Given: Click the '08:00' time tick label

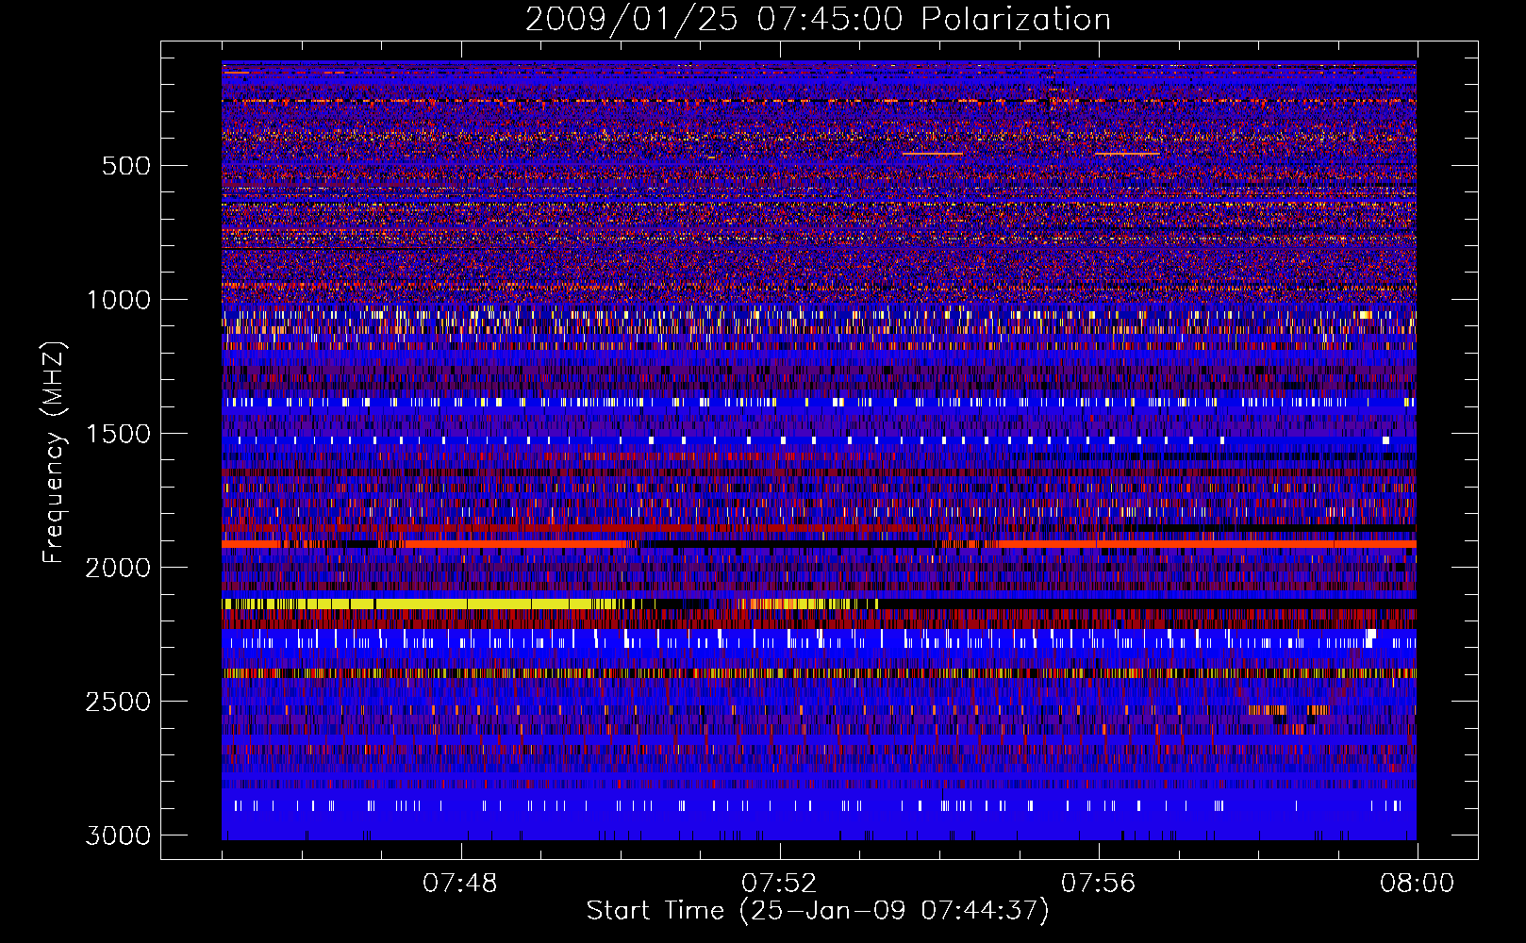Looking at the screenshot, I should click(x=1417, y=884).
